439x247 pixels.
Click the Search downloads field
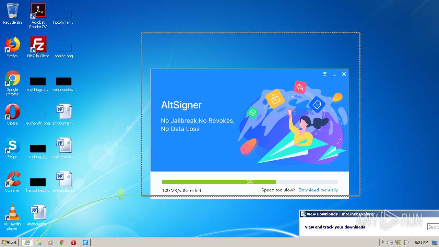[x=433, y=227]
